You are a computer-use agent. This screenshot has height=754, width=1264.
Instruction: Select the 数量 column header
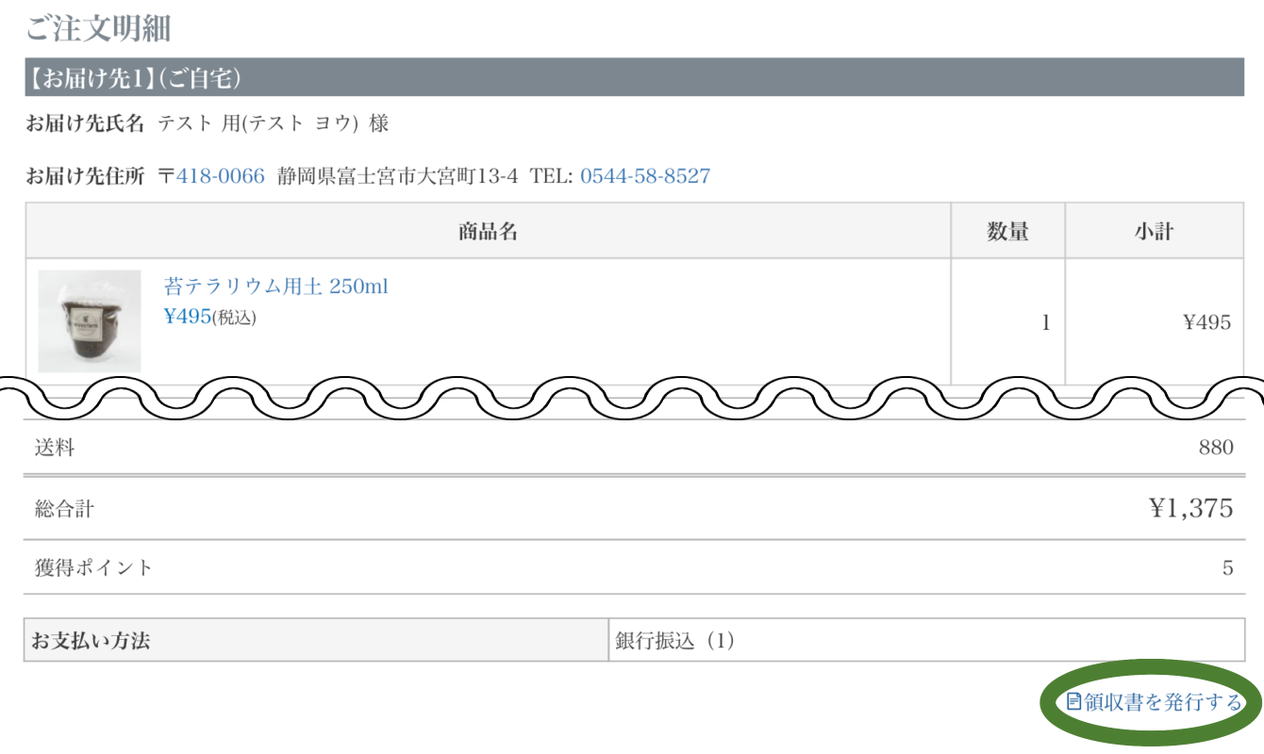tap(1007, 231)
